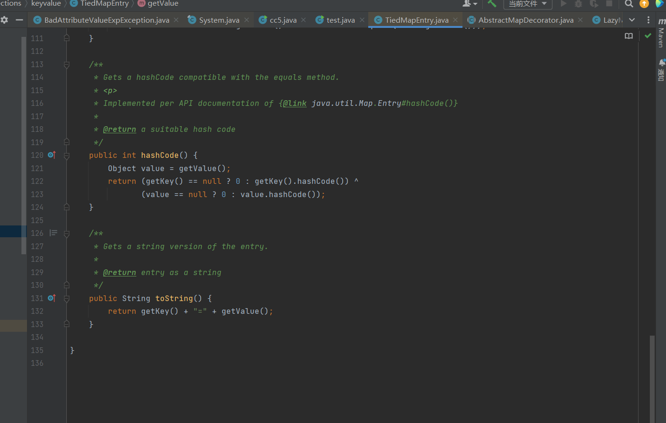Collapse the Javadoc comment at line 126
Image resolution: width=666 pixels, height=423 pixels.
point(67,233)
